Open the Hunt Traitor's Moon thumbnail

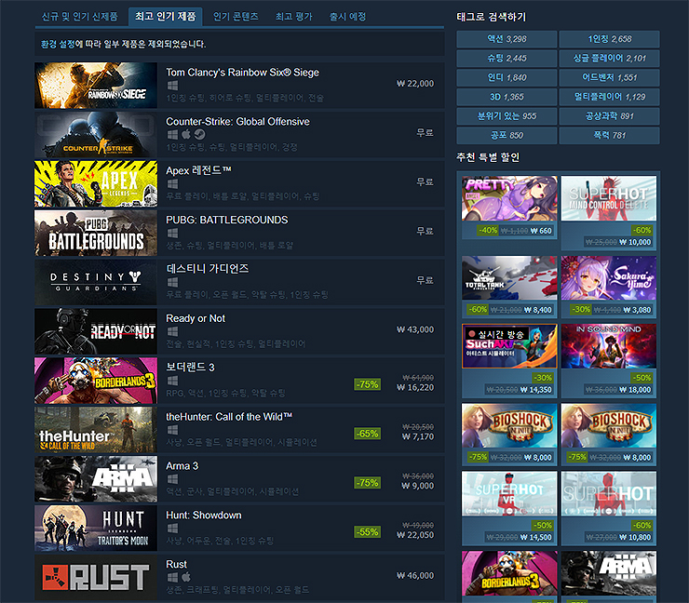[x=96, y=528]
